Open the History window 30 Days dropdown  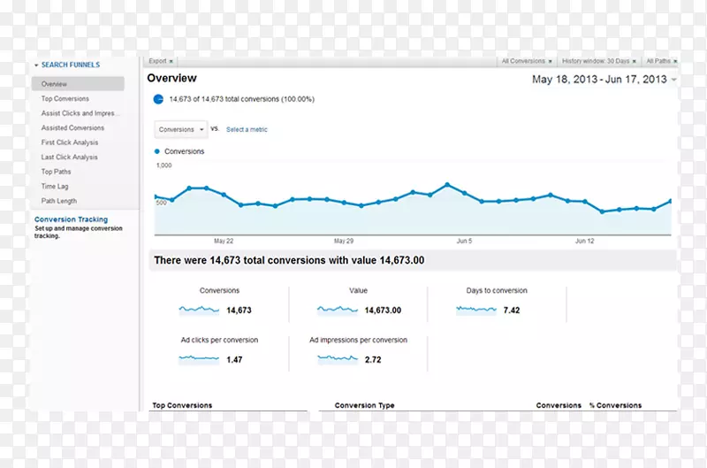pyautogui.click(x=599, y=62)
